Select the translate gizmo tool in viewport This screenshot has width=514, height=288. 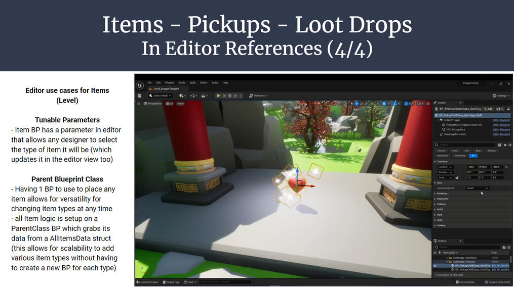tap(357, 104)
